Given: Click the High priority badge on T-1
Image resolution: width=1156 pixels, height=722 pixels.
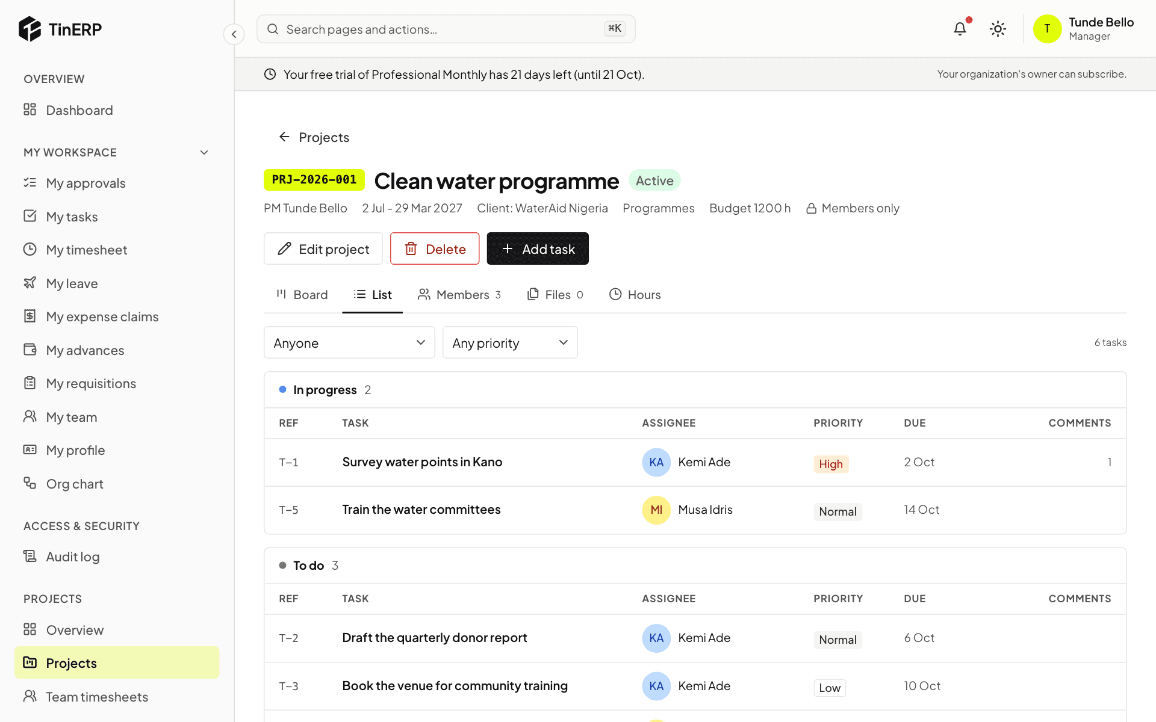Looking at the screenshot, I should [x=831, y=464].
